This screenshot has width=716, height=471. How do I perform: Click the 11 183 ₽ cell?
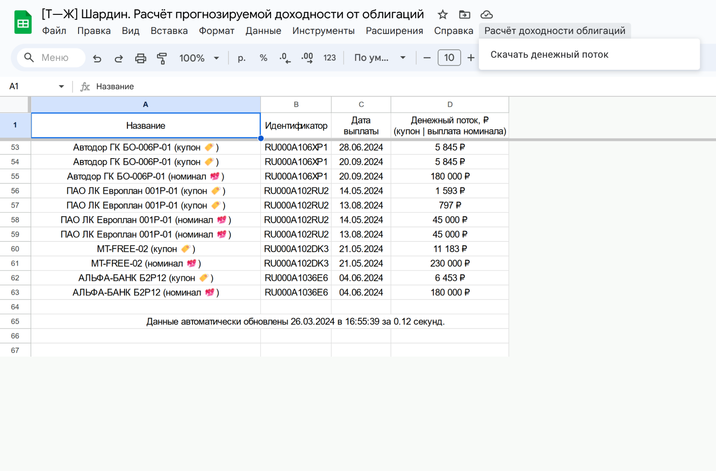[450, 249]
